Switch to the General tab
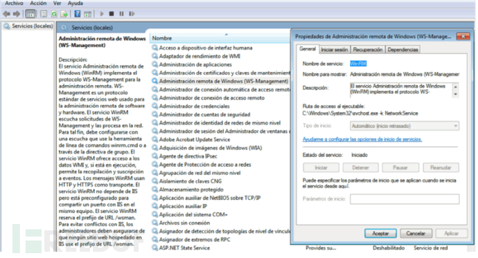478x258 pixels. tap(308, 49)
